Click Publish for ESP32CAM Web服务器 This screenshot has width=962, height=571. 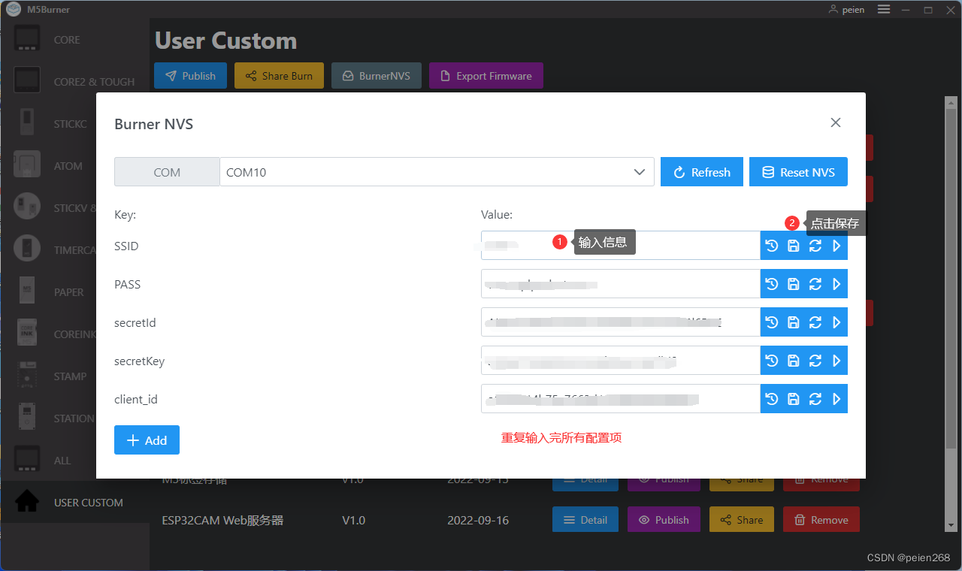click(664, 520)
